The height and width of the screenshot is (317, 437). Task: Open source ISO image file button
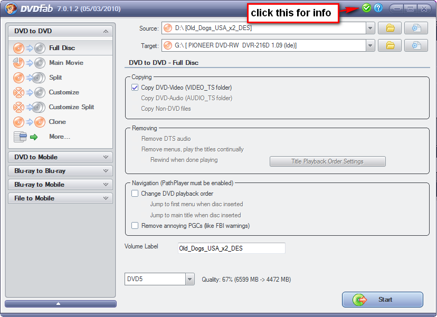pos(416,28)
